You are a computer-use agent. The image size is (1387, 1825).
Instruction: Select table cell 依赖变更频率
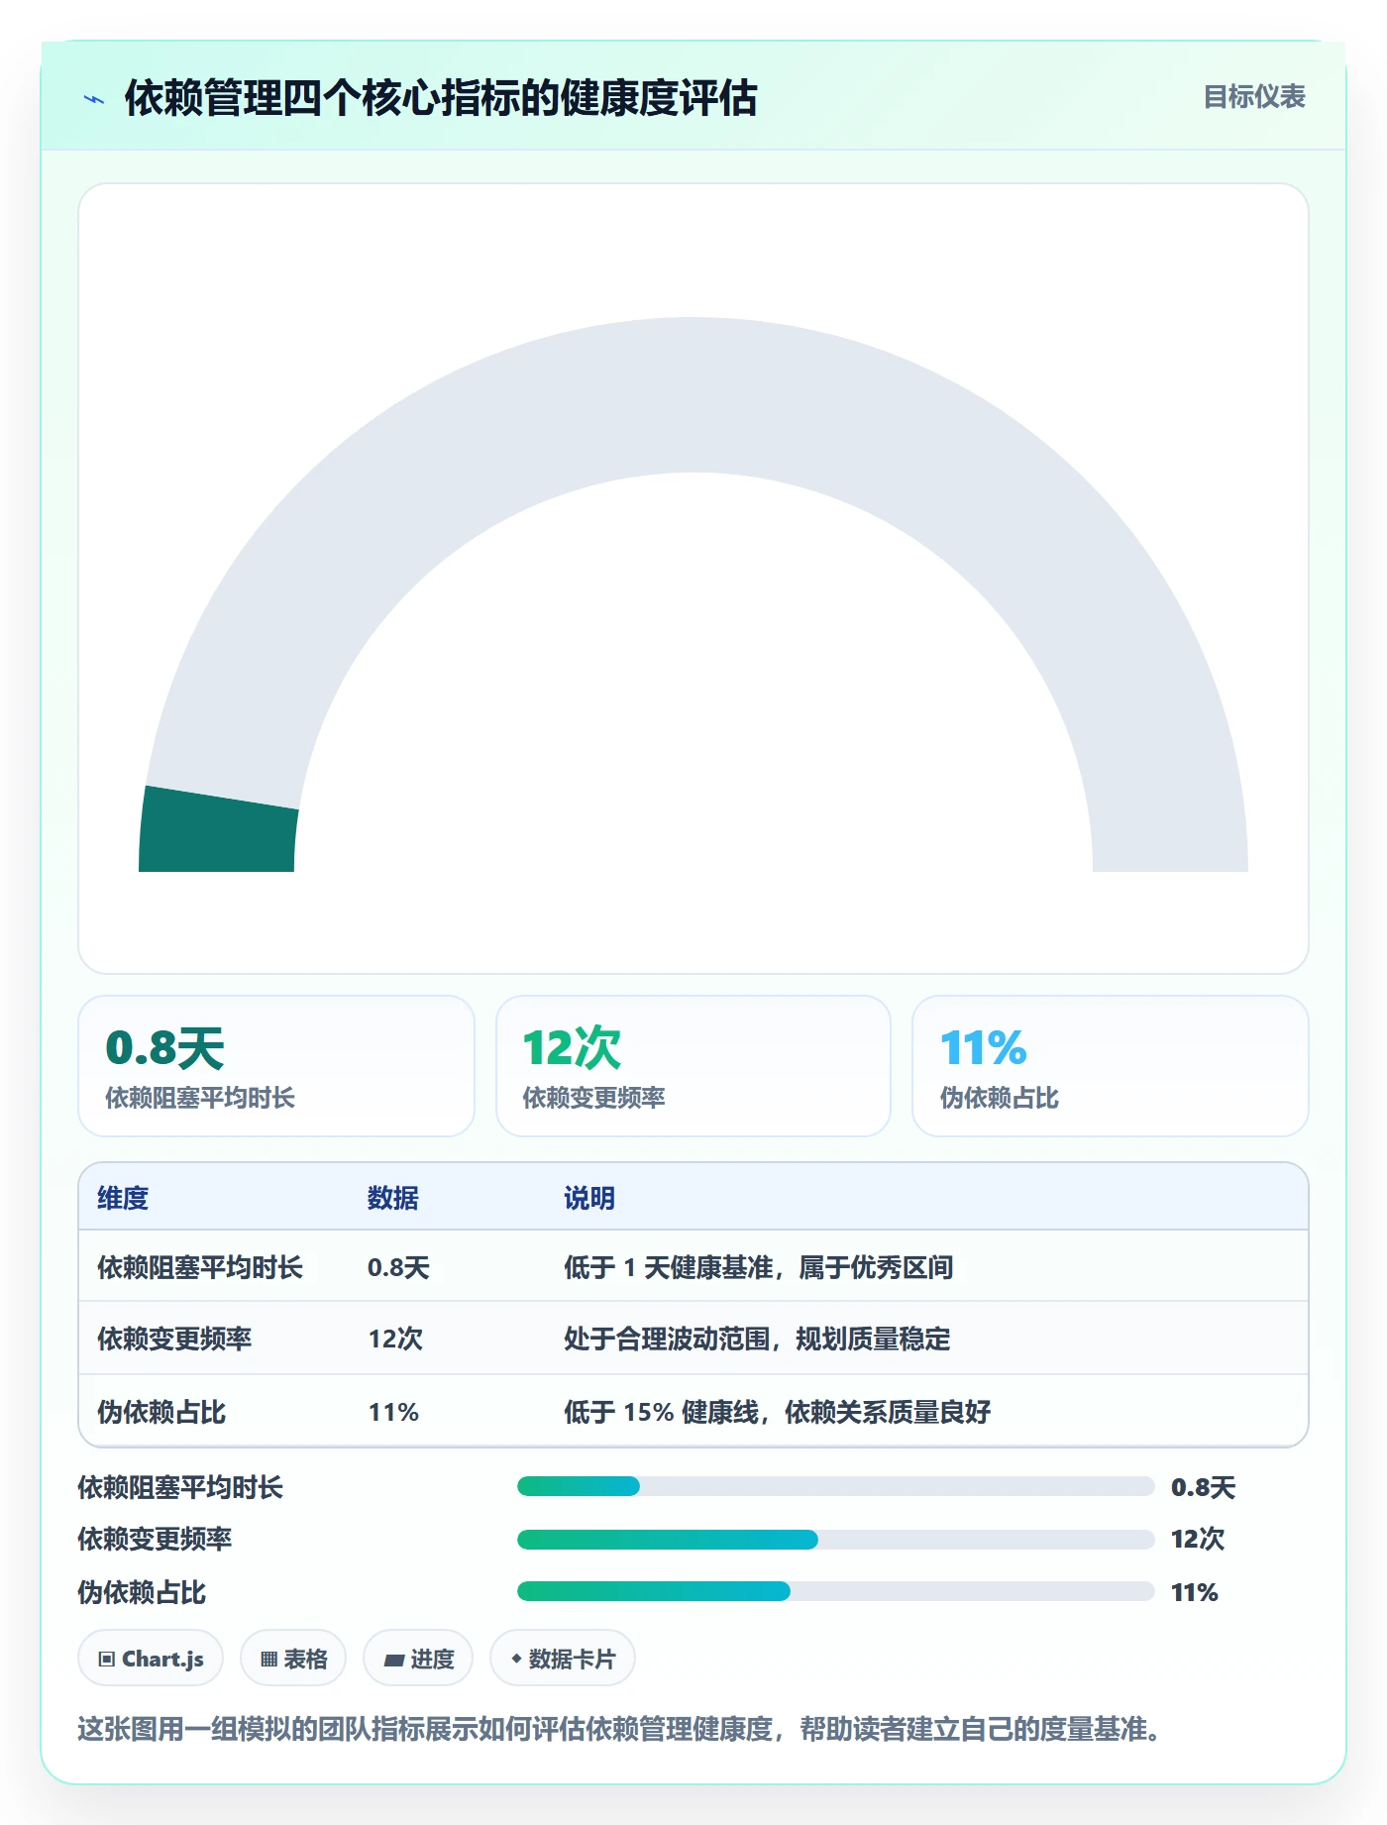pos(174,1339)
